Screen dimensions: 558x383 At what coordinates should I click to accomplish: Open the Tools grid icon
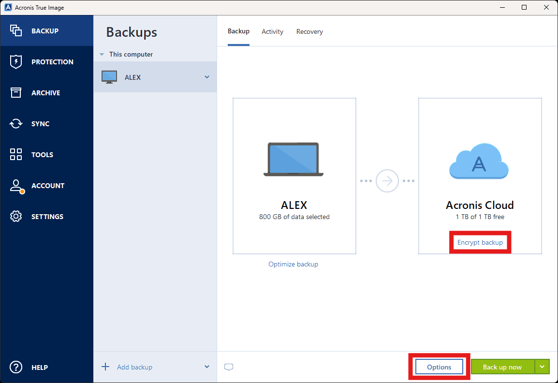[16, 155]
